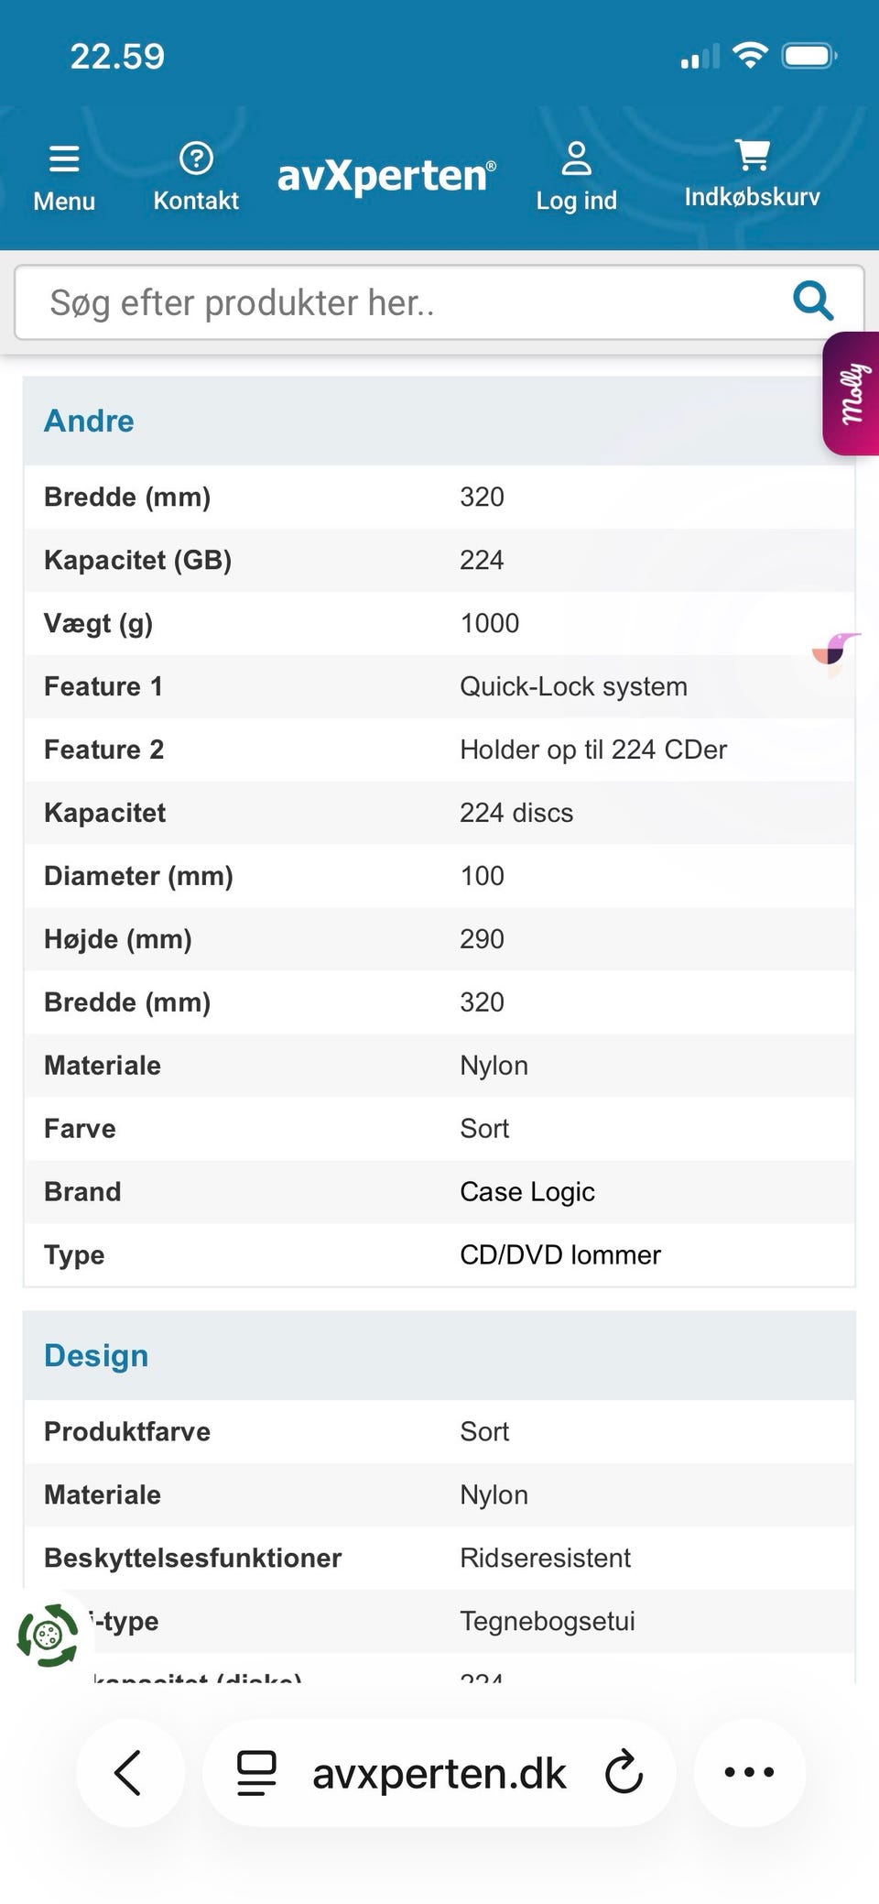Select the CD/DVD lommer type value
This screenshot has height=1904, width=879.
pos(560,1254)
